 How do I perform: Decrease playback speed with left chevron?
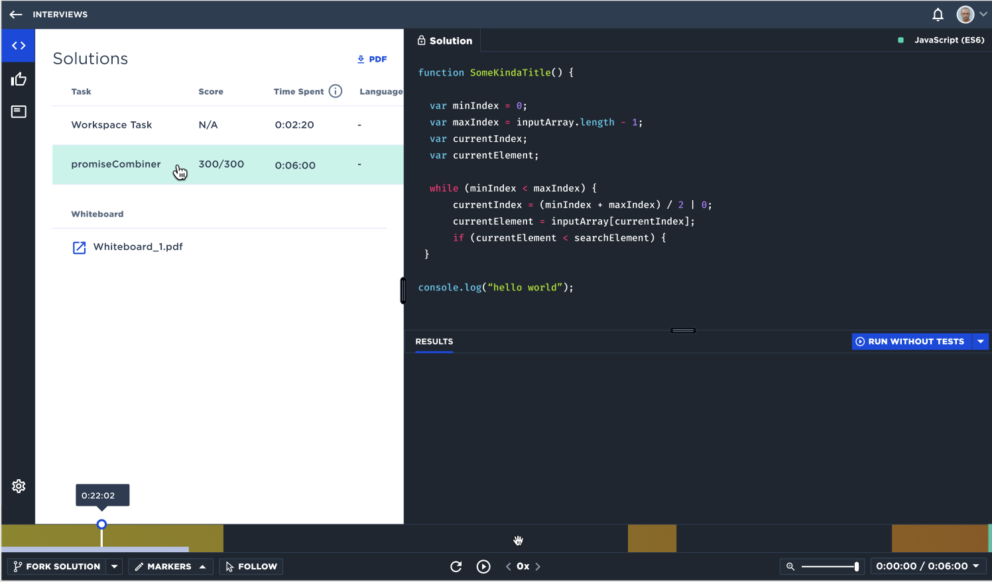508,567
